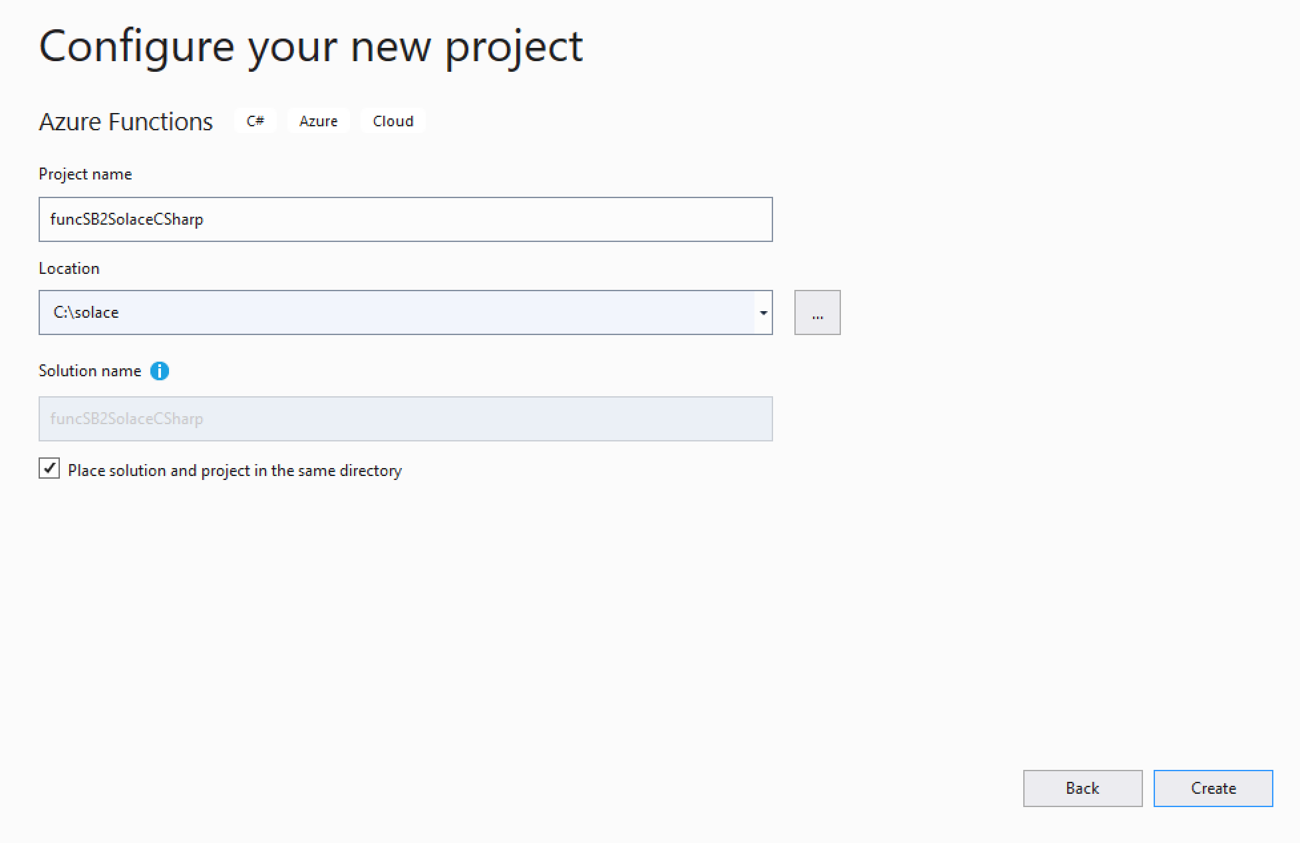
Task: Toggle same-directory solution placement checkbox
Action: [x=49, y=469]
